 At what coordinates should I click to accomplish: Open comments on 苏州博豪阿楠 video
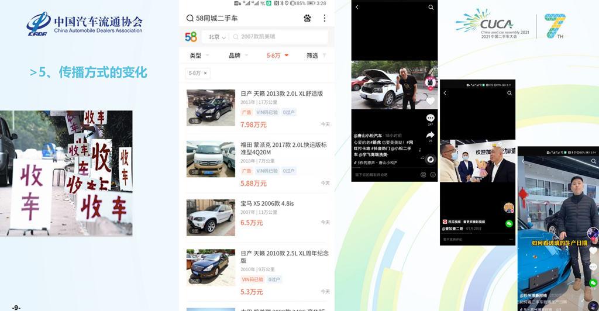[x=593, y=267]
